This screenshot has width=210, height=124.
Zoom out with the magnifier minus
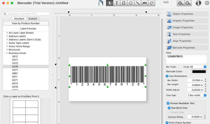tap(188, 3)
